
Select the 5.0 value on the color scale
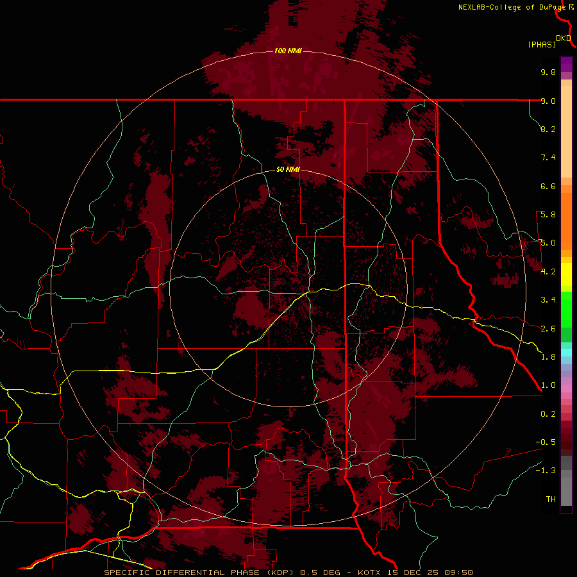click(x=548, y=243)
